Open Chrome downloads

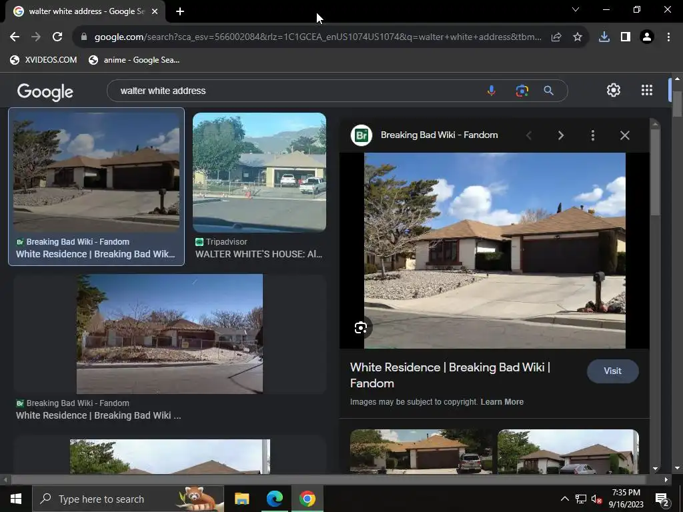pyautogui.click(x=604, y=37)
